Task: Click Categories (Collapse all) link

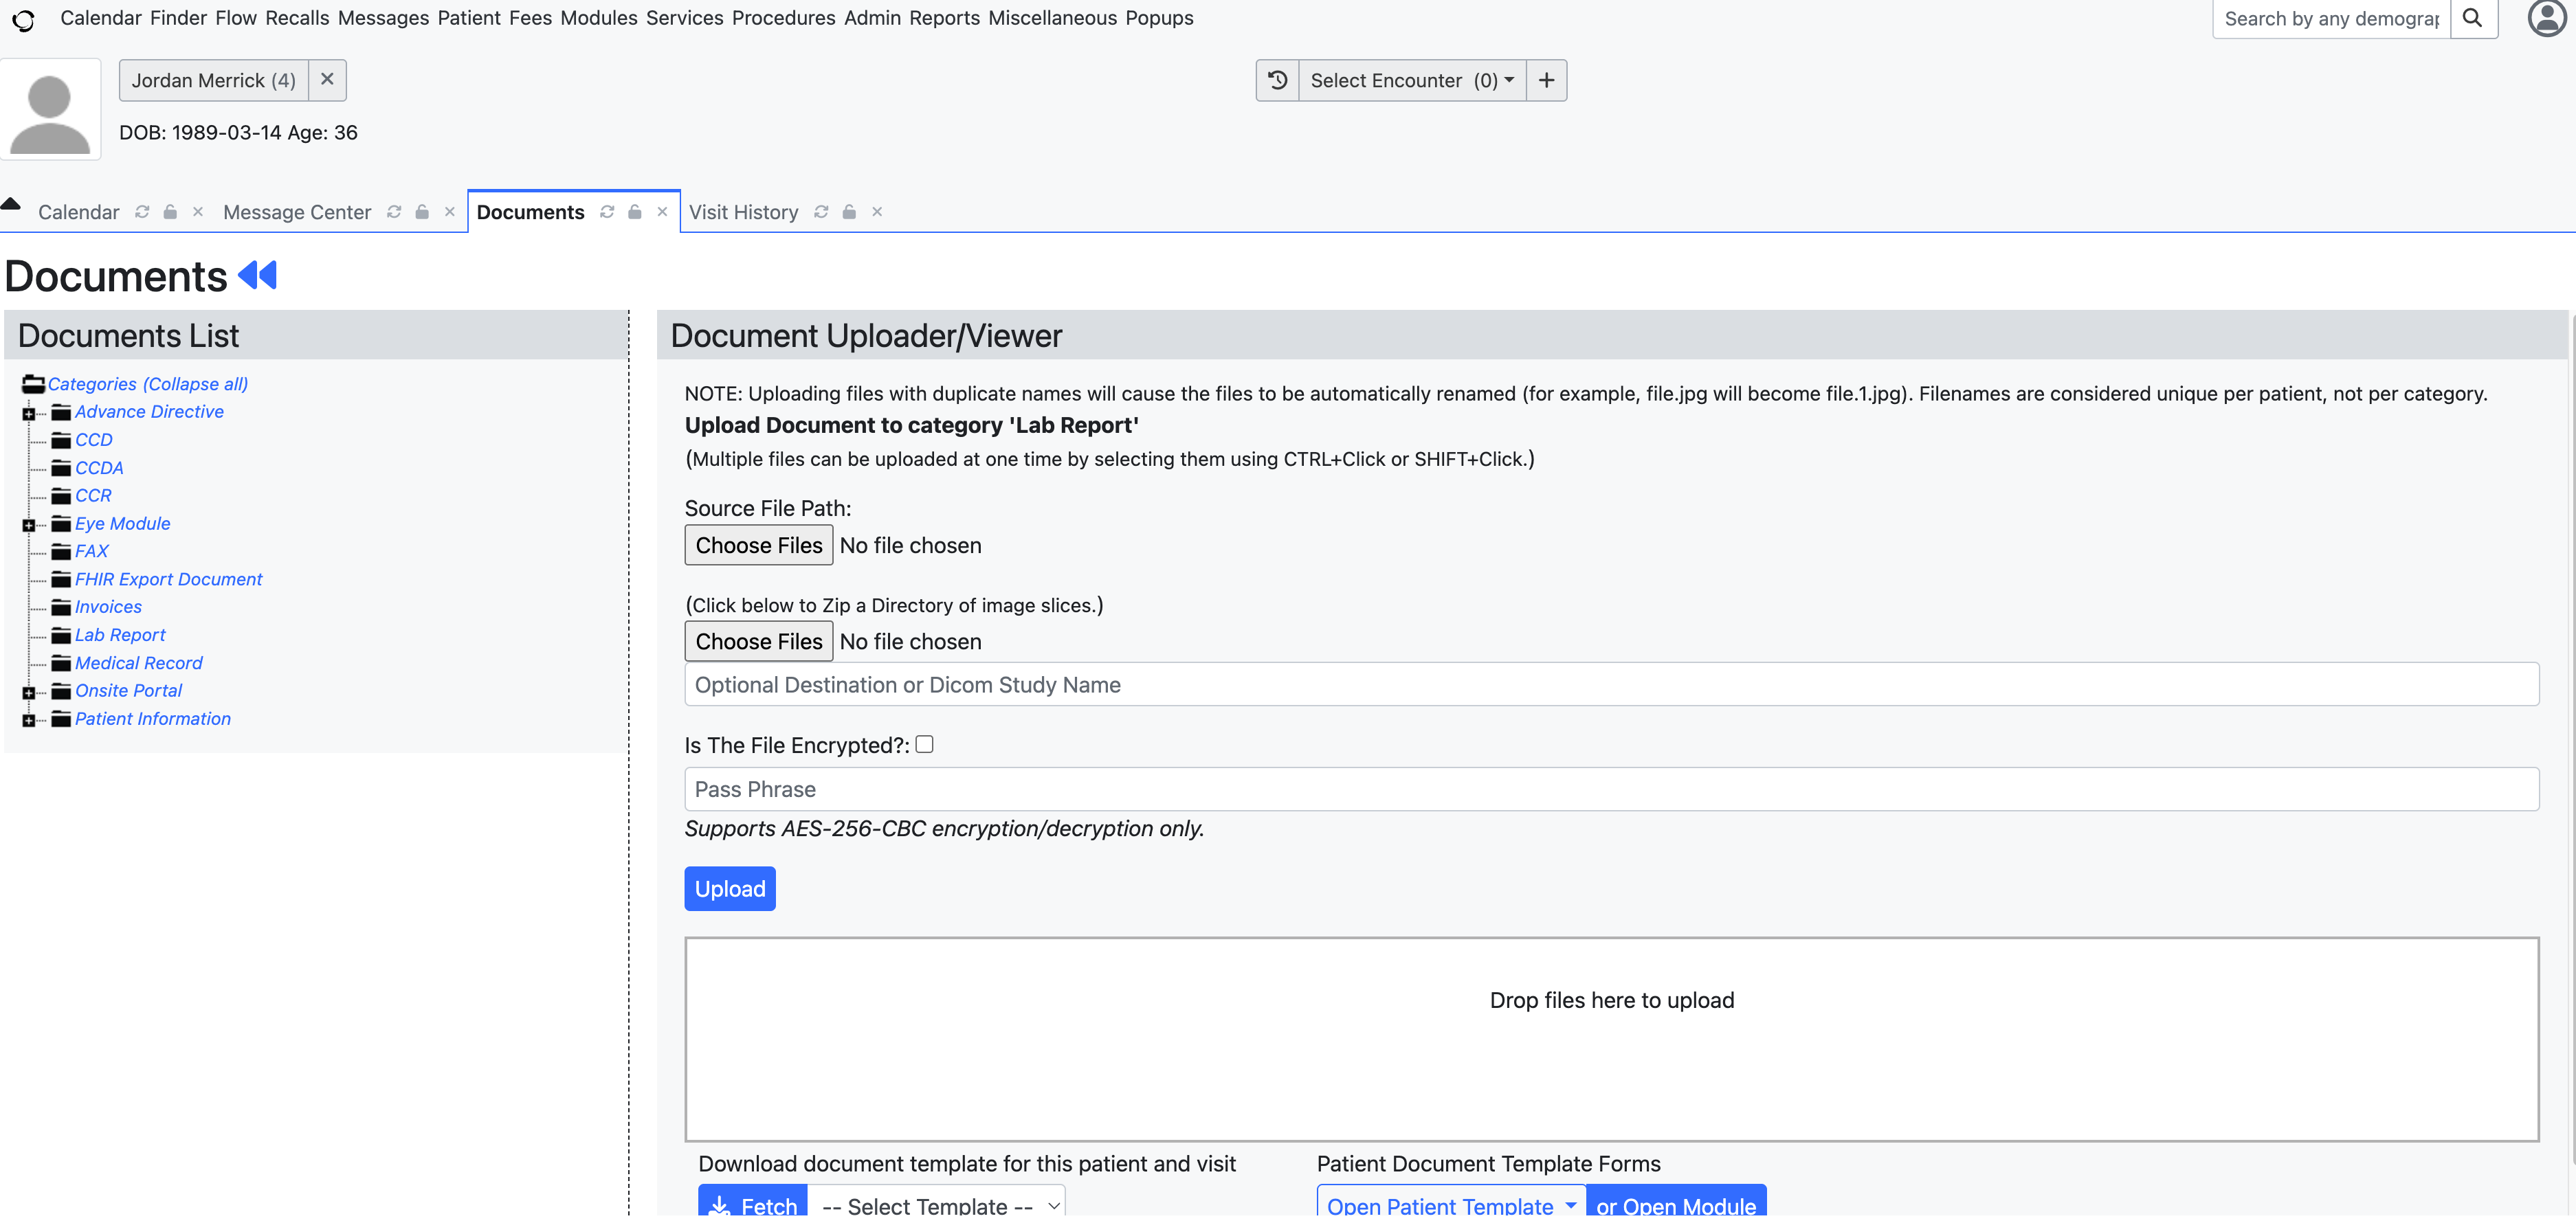Action: (x=148, y=384)
